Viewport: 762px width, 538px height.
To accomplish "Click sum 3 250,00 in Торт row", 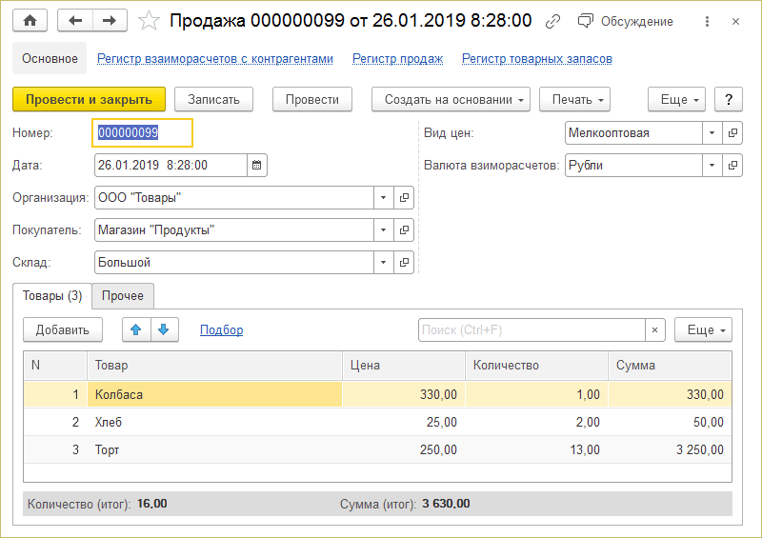I will (x=670, y=449).
